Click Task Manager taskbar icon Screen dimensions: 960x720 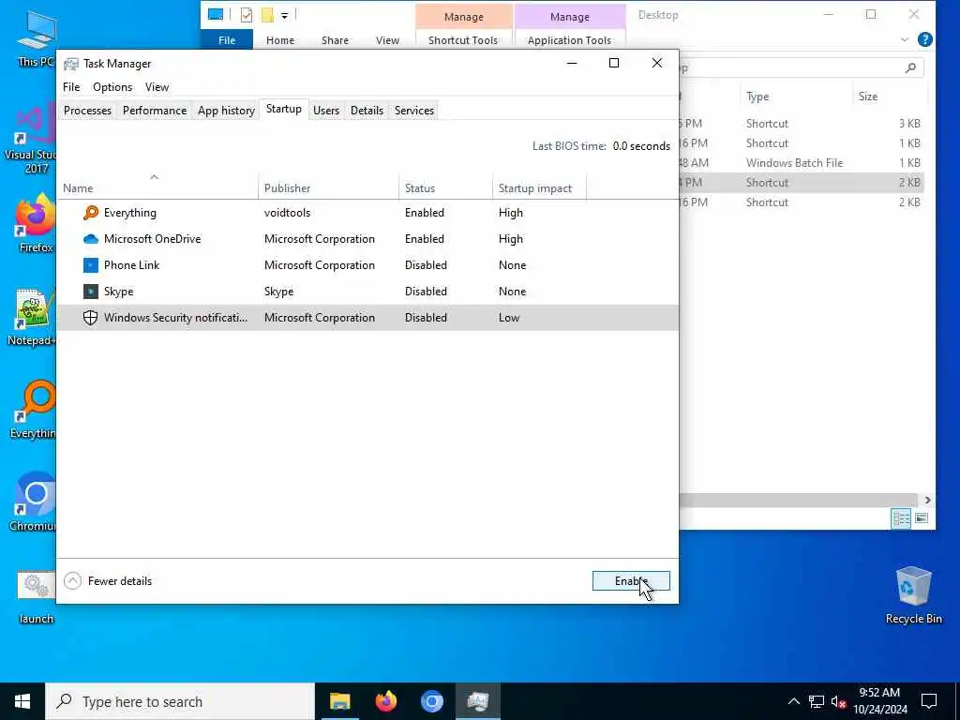pos(477,701)
